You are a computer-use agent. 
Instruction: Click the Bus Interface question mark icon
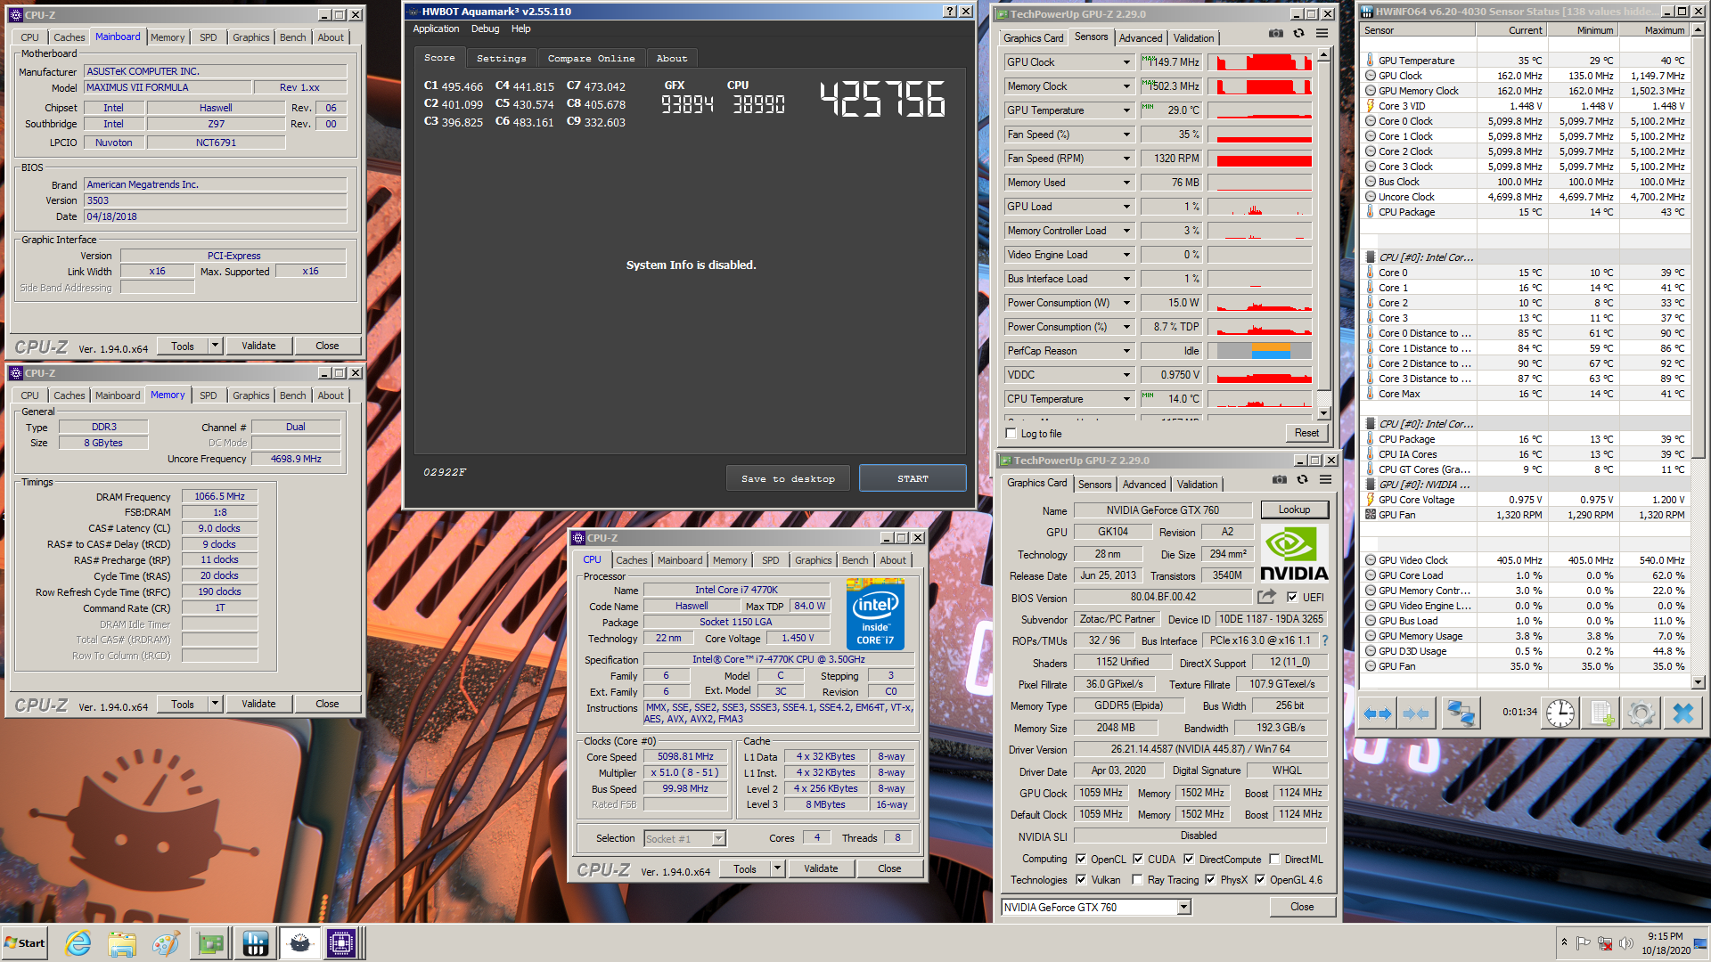coord(1324,640)
